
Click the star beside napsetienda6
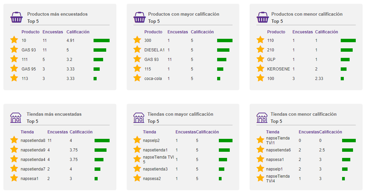pos(261,150)
